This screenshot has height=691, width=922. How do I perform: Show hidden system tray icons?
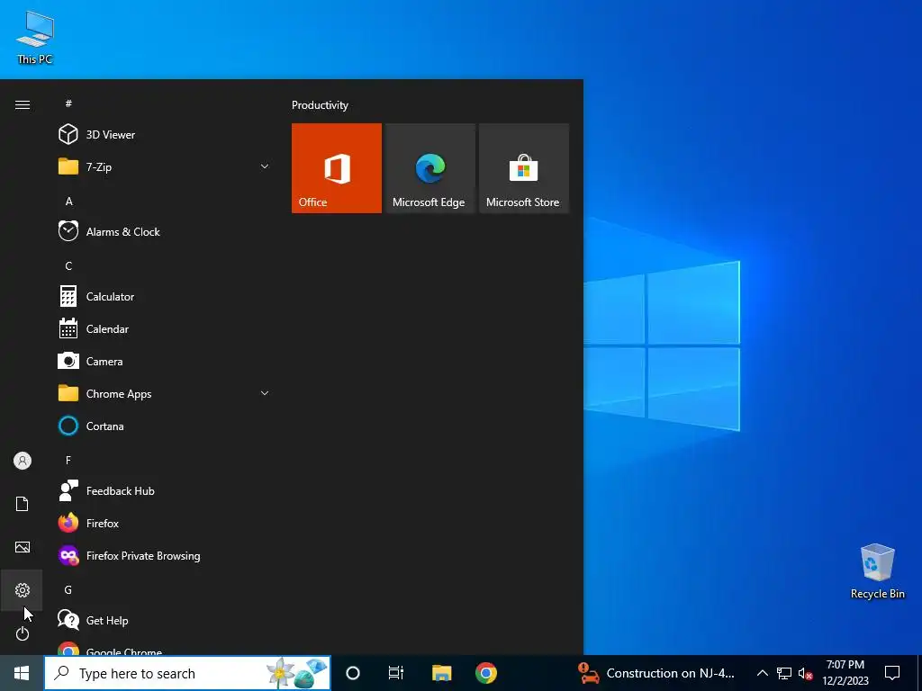[x=762, y=673]
